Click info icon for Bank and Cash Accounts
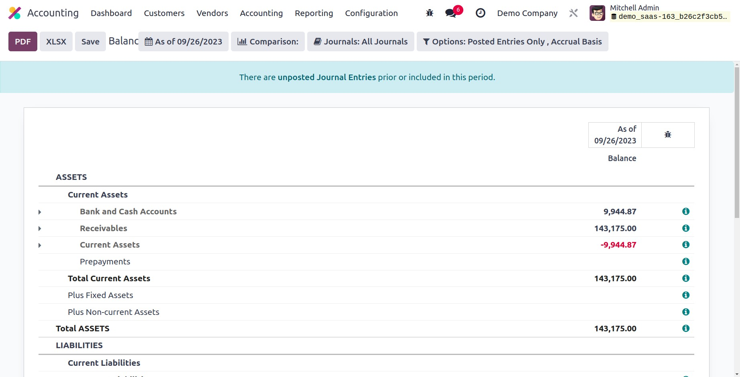 point(685,212)
